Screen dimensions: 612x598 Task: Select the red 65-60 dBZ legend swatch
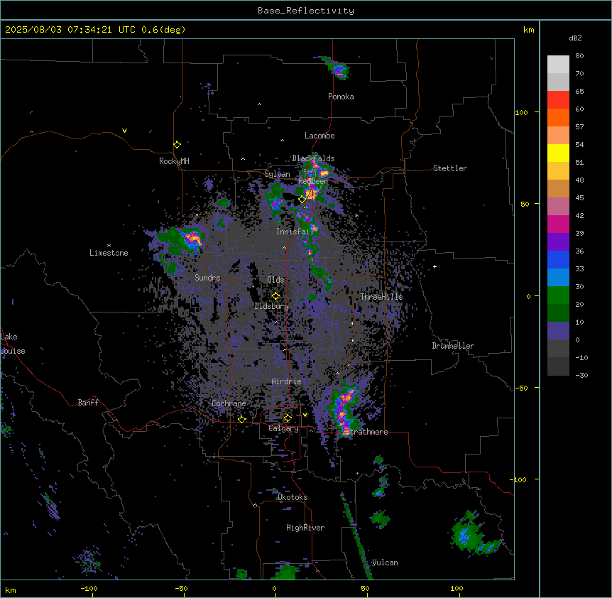coord(558,99)
